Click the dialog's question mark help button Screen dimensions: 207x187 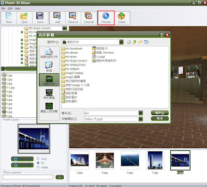(161, 35)
